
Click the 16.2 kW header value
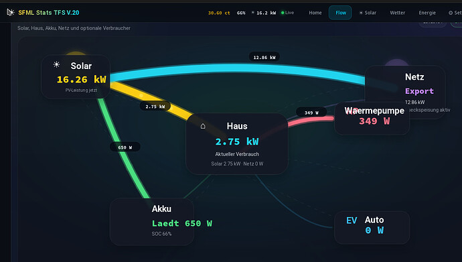pyautogui.click(x=266, y=13)
